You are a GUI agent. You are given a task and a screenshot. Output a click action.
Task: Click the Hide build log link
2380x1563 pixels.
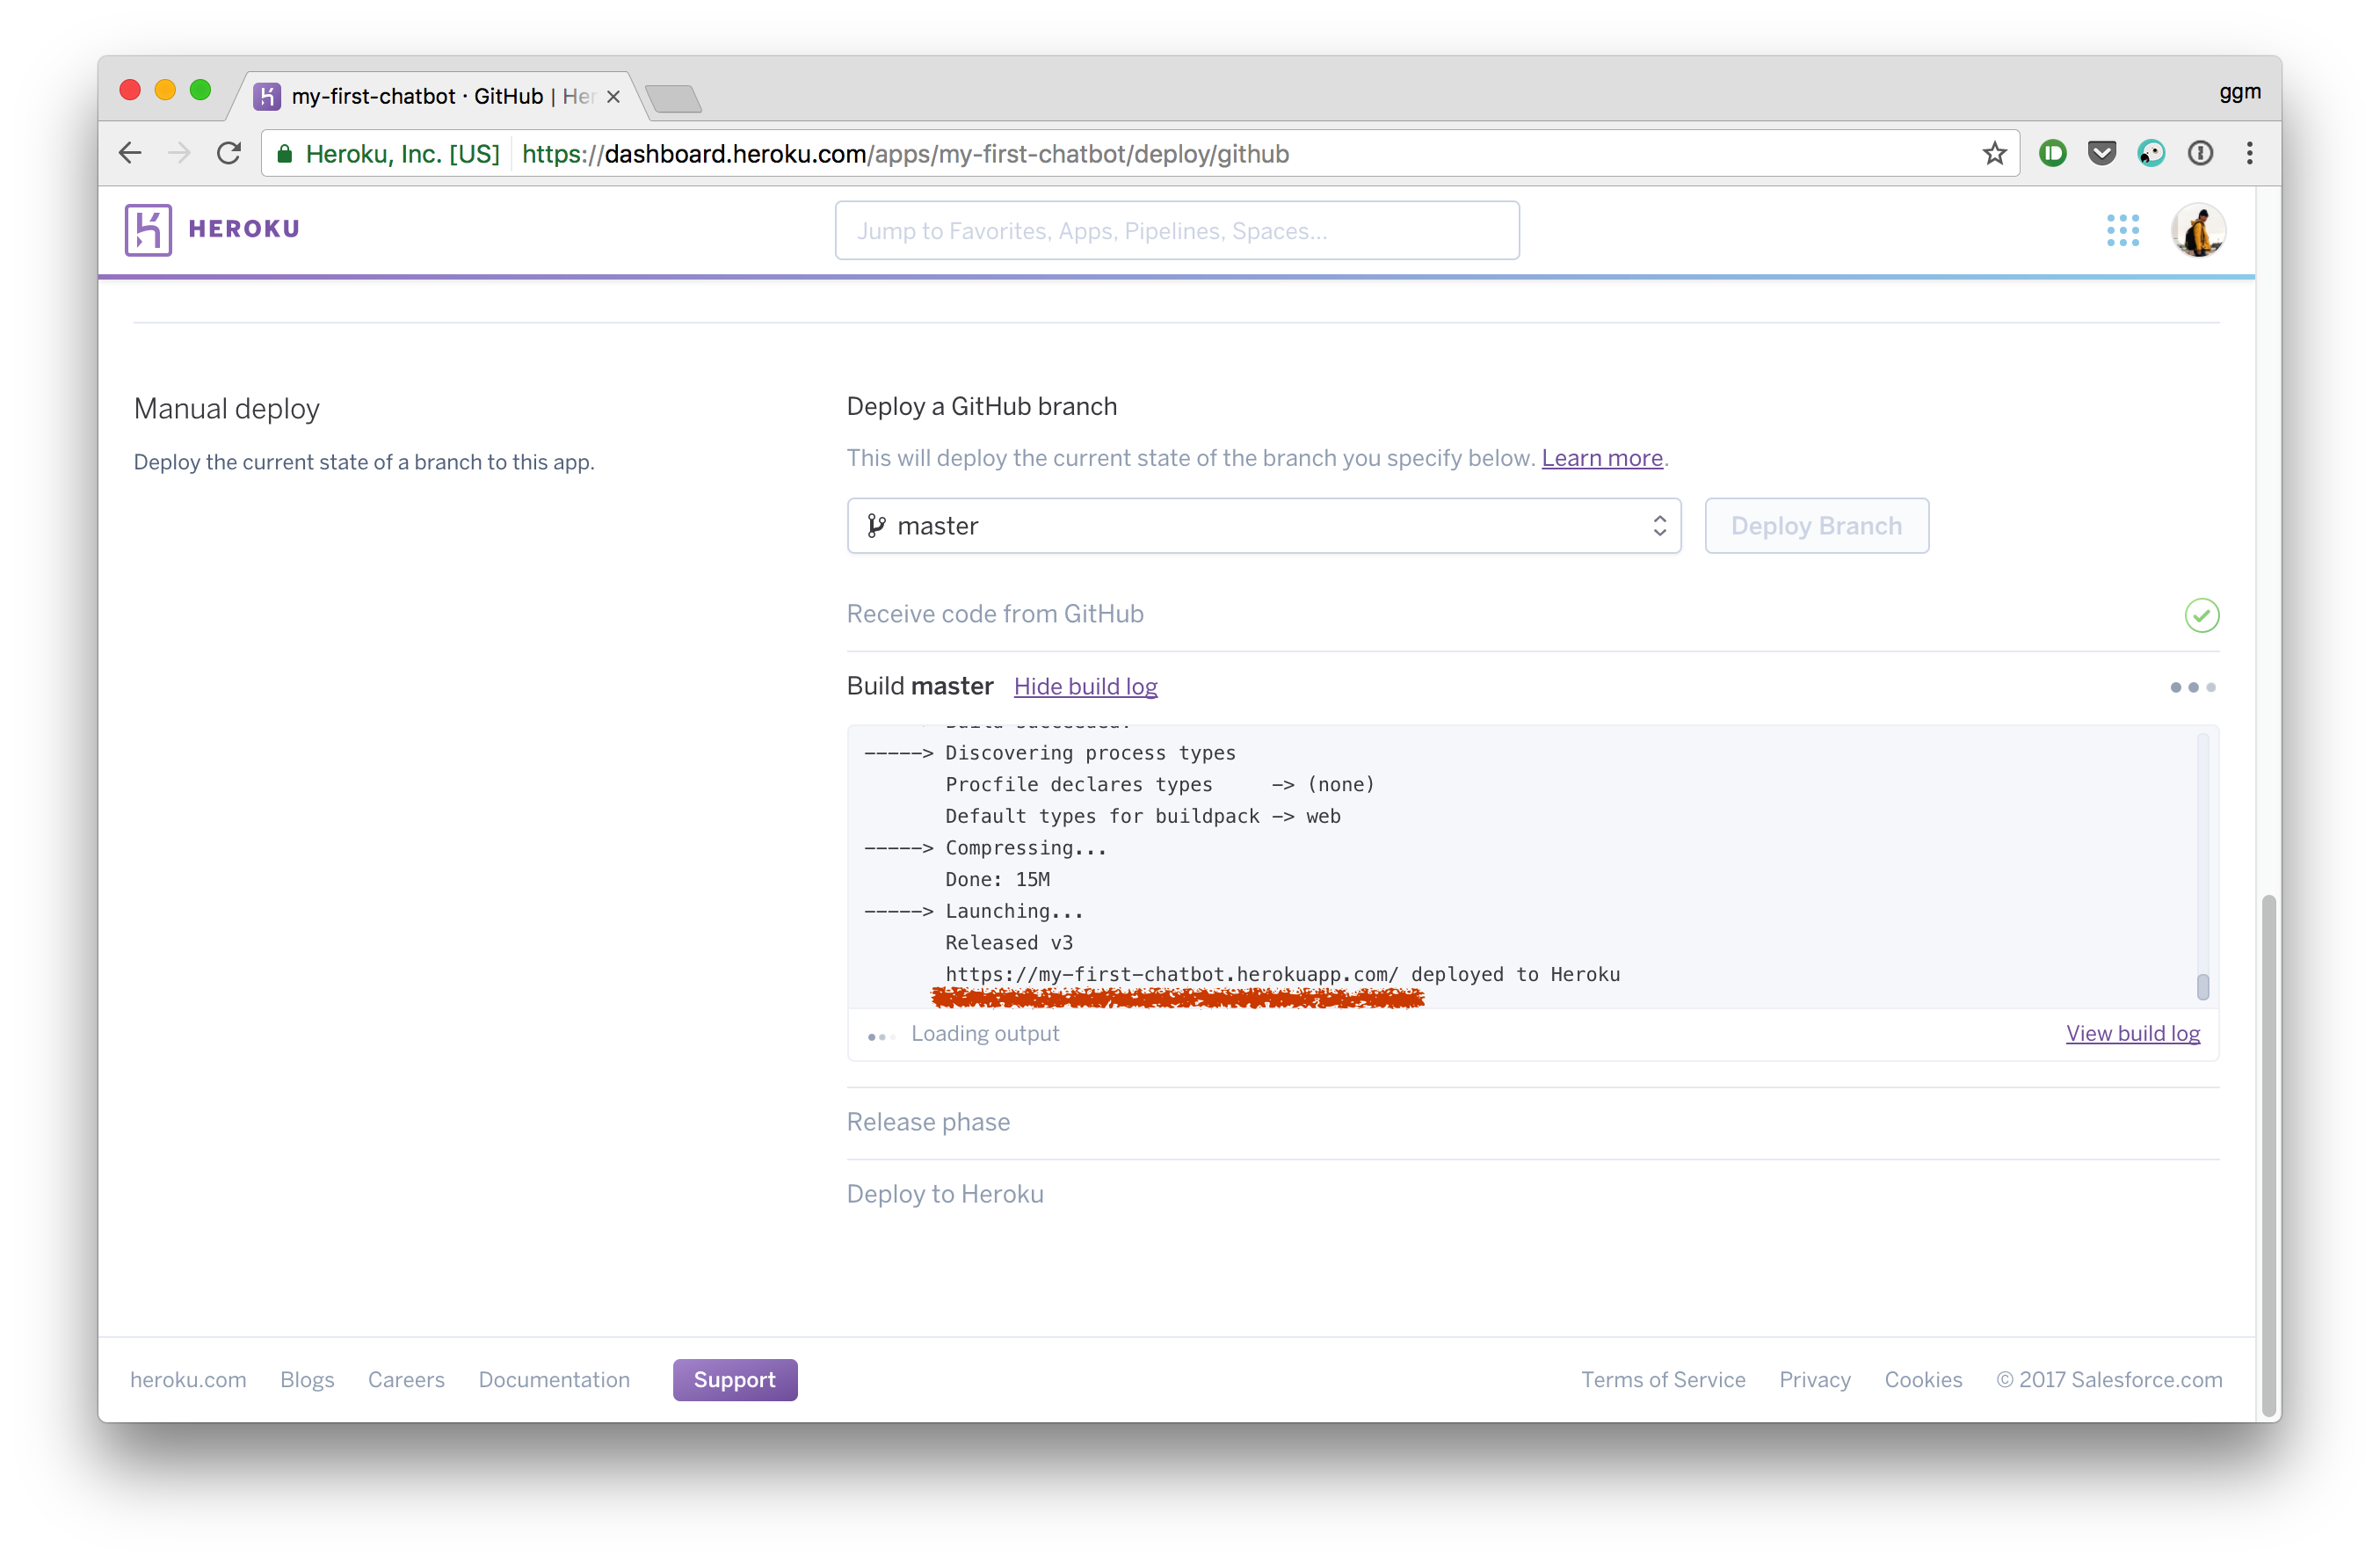(x=1085, y=686)
